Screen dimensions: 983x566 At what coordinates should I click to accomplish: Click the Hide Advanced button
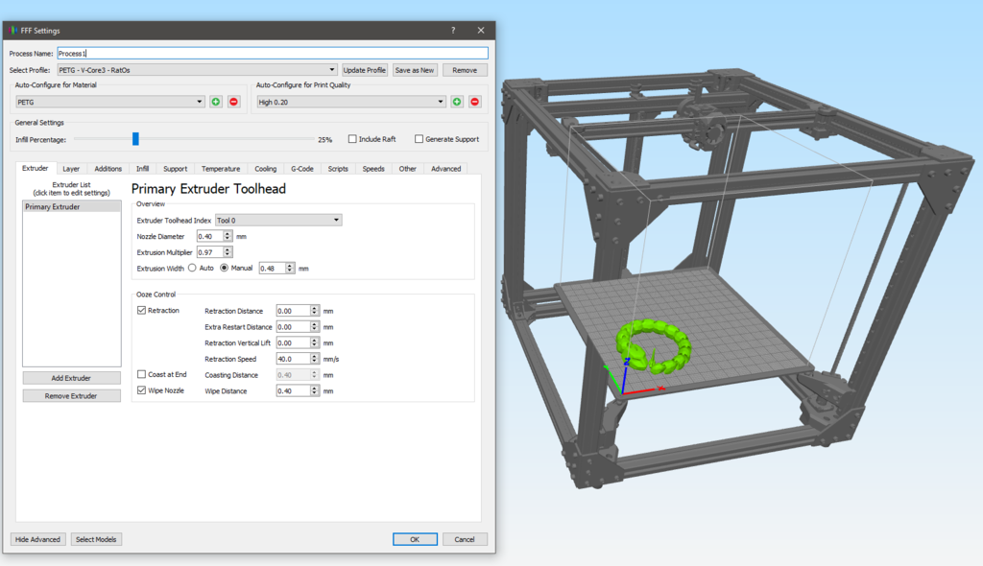[37, 539]
